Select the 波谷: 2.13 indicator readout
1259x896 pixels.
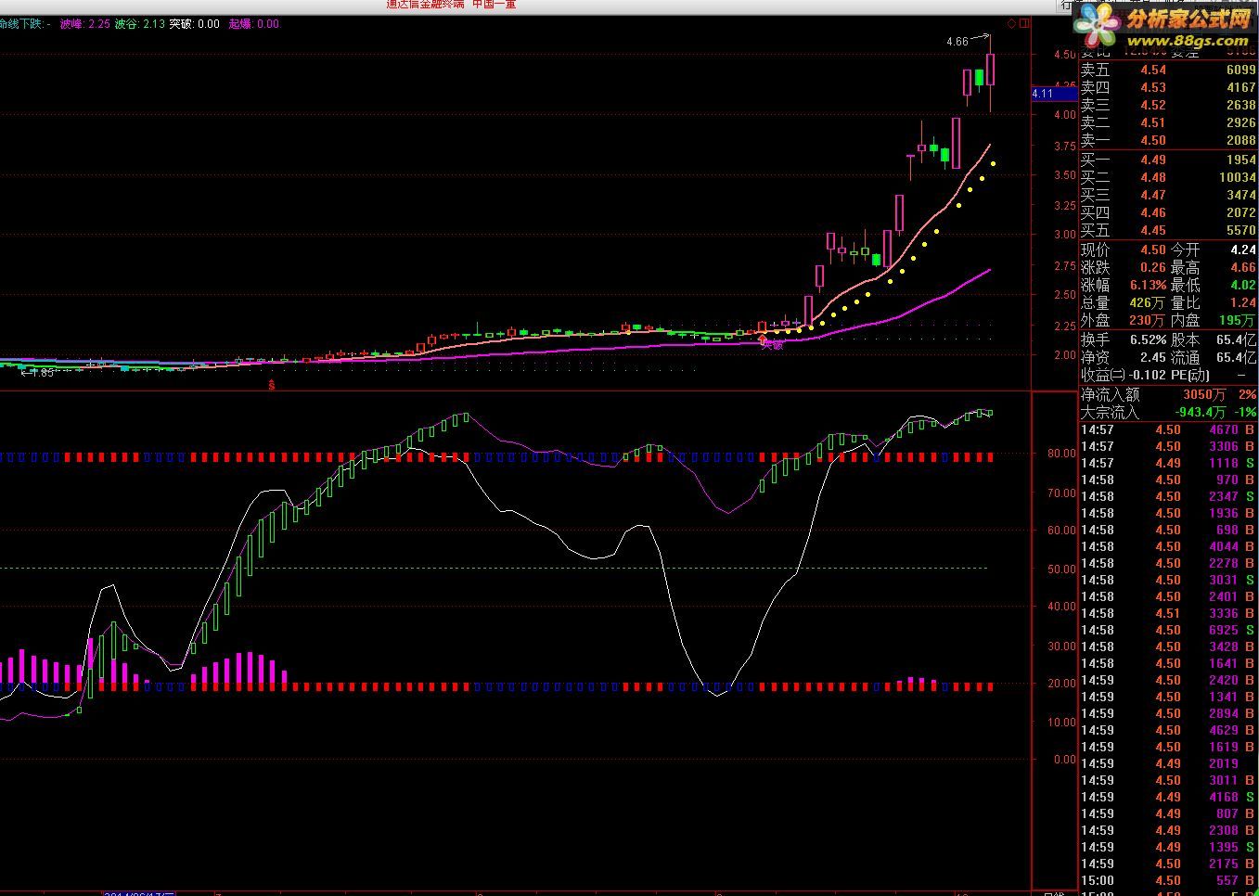point(140,24)
